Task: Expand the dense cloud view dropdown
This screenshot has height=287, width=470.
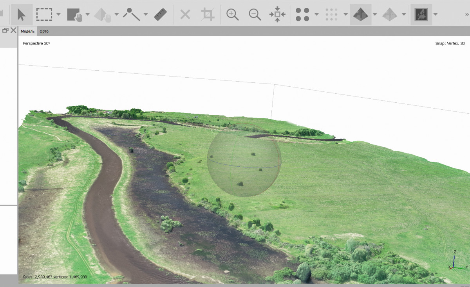Action: [345, 14]
